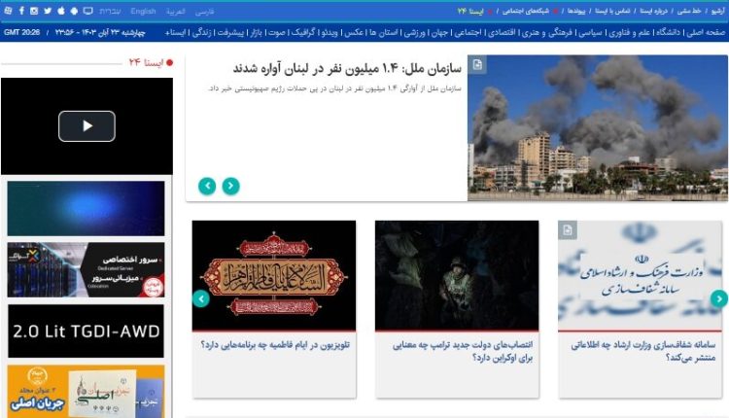
Task: Open ISNA Facebook page icon
Action: click(21, 11)
